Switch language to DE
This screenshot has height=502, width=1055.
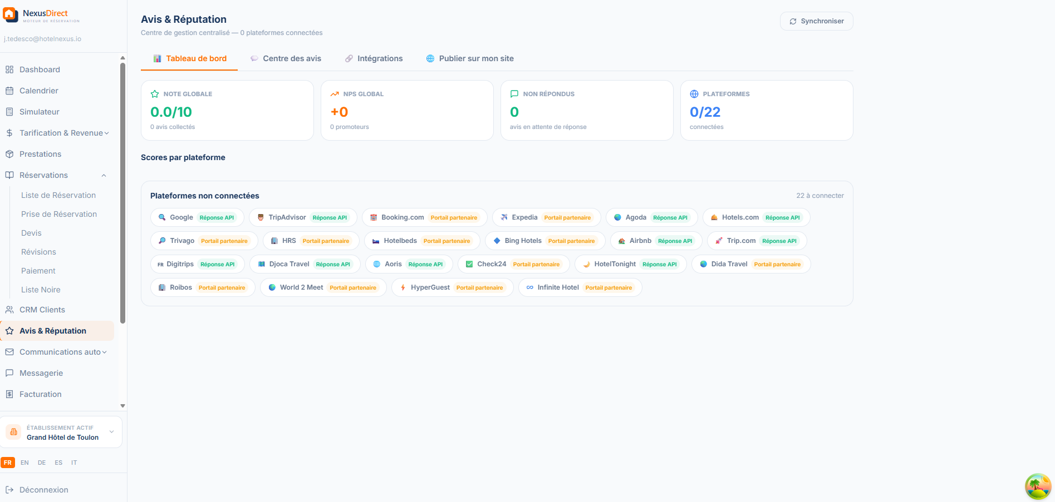click(x=42, y=463)
